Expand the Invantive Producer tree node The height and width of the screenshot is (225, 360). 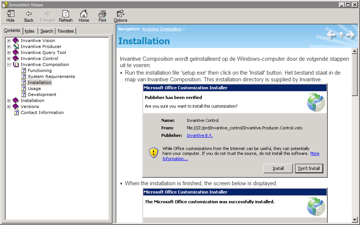click(x=9, y=46)
